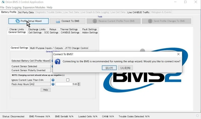Open Multi-Purpose Inputs / Outputs tab
The height and width of the screenshot is (119, 201).
(46, 48)
